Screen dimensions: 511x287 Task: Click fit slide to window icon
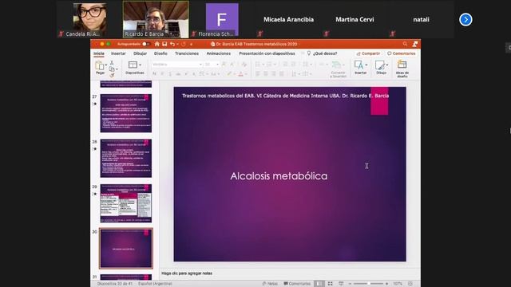point(410,284)
